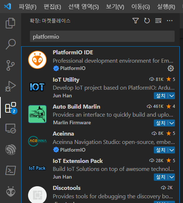Image resolution: width=183 pixels, height=203 pixels.
Task: Click Aceinna star rating 5
Action: pos(171,133)
